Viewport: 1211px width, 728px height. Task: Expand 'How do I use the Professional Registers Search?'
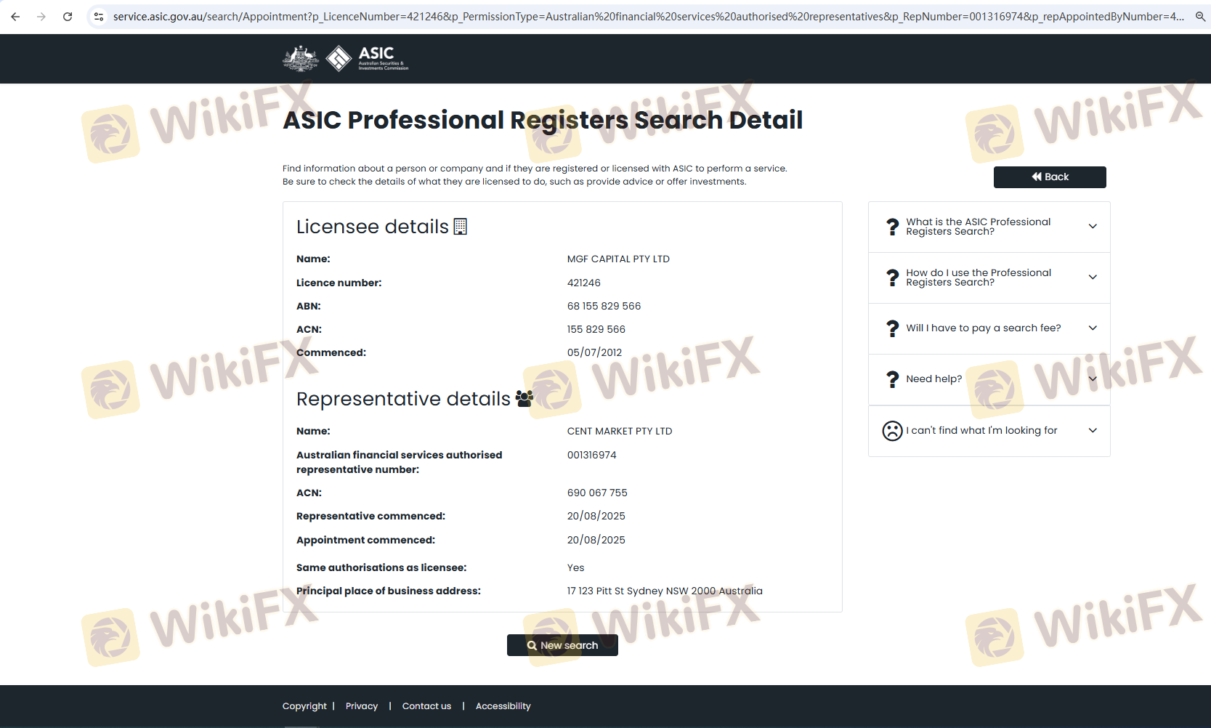tap(989, 278)
